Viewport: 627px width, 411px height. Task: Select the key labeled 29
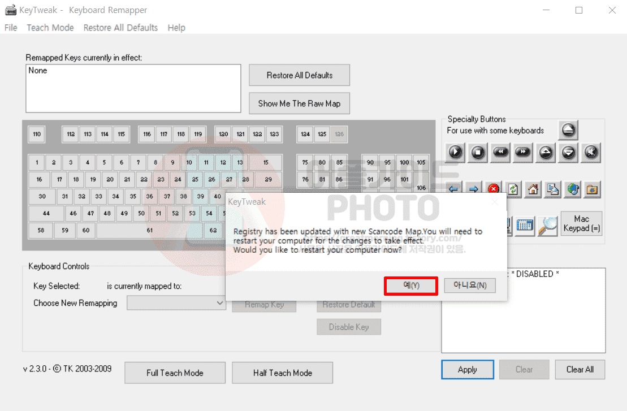pos(269,179)
